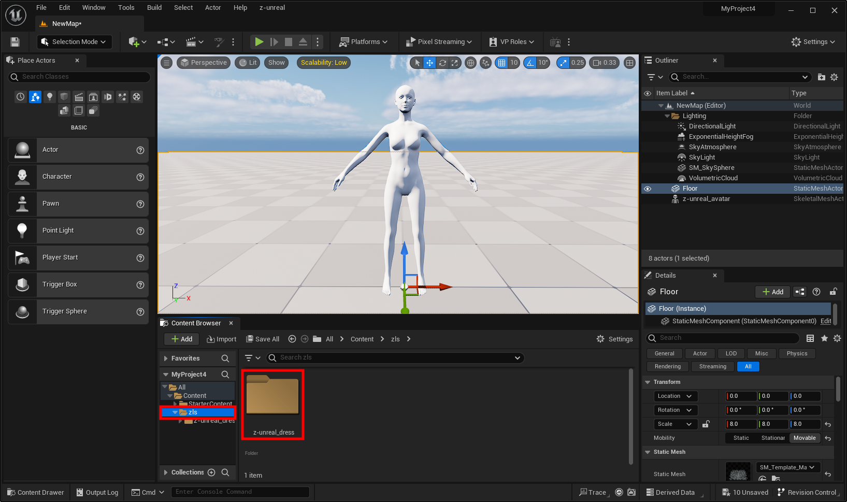Open the viewport layout maximize icon
The image size is (847, 502).
coord(629,63)
